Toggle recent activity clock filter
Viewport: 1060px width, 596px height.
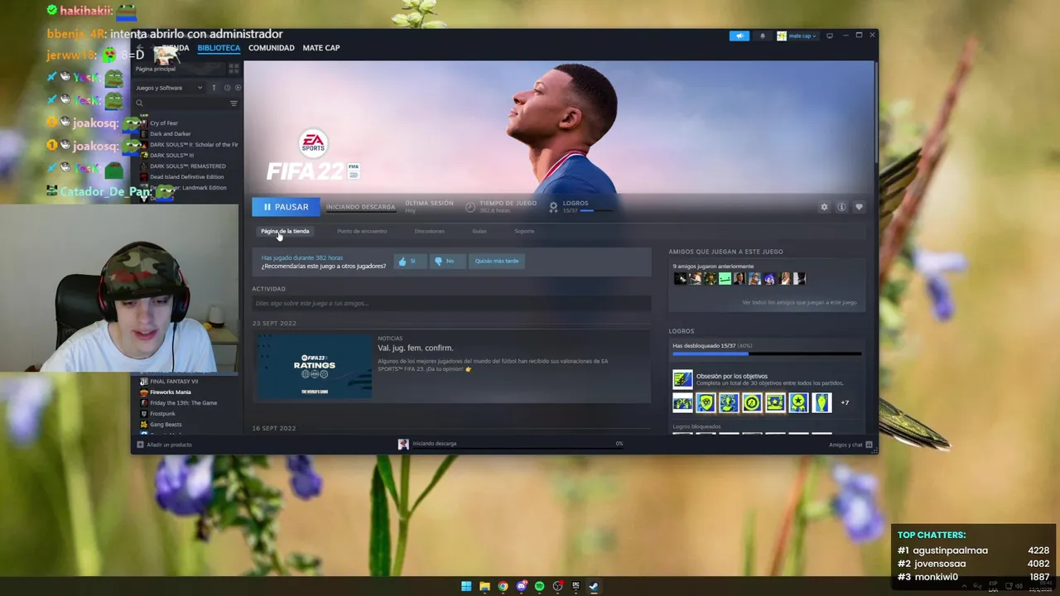click(x=227, y=88)
